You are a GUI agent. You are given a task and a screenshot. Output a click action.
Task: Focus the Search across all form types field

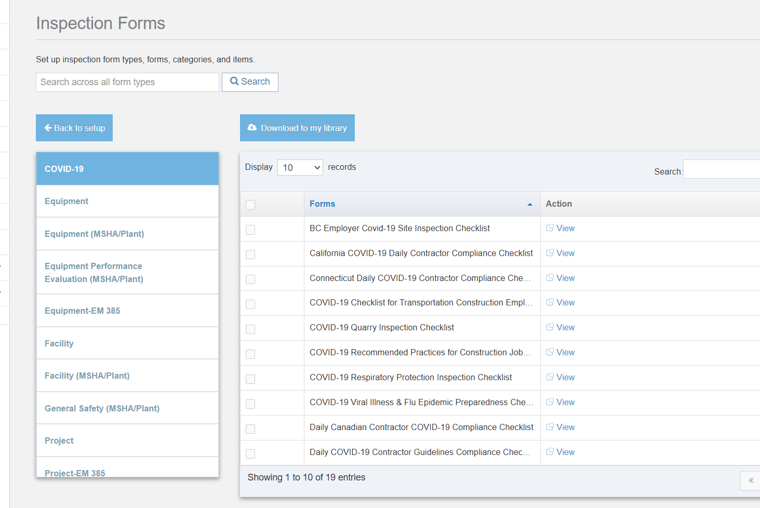click(127, 82)
